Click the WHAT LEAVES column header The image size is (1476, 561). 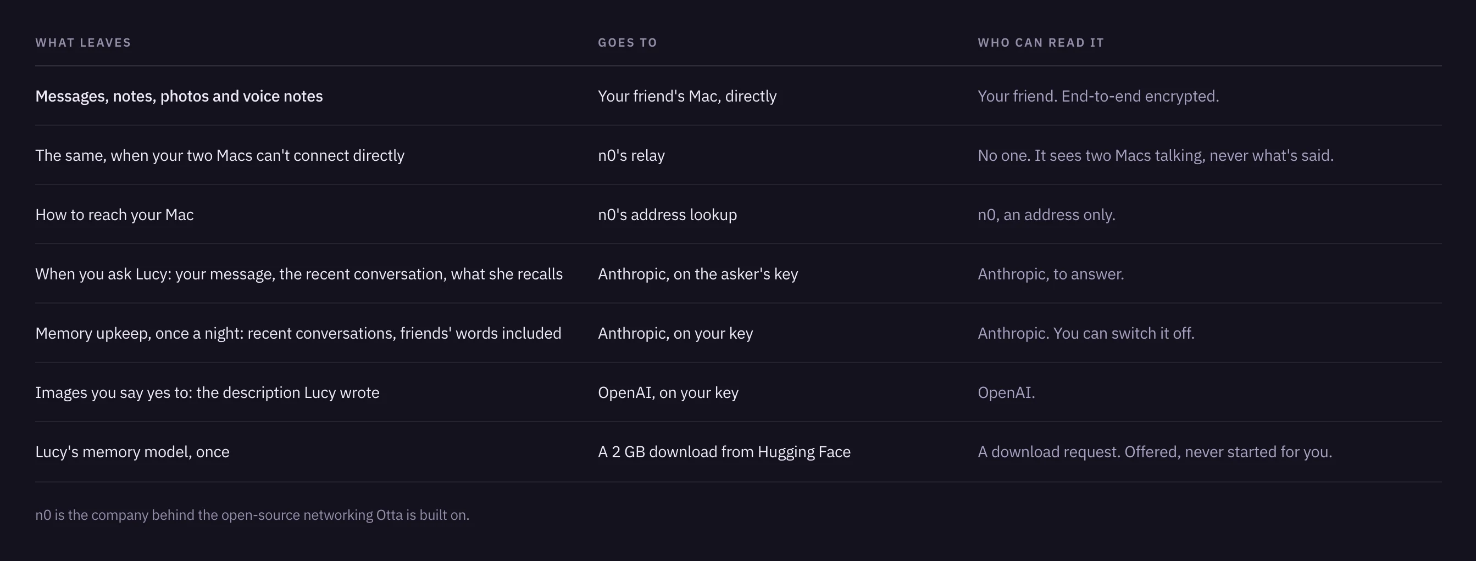pos(83,42)
